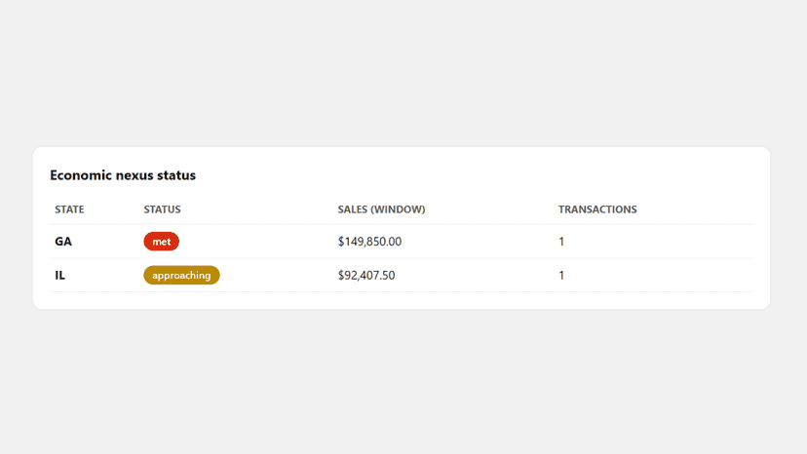This screenshot has height=454, width=807.
Task: Click the word 'Economic' in the heading
Action: pos(81,175)
